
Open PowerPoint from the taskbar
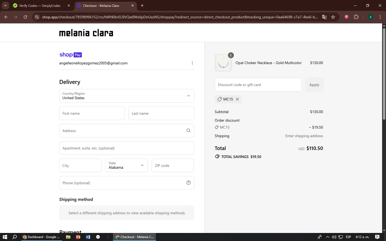78,237
